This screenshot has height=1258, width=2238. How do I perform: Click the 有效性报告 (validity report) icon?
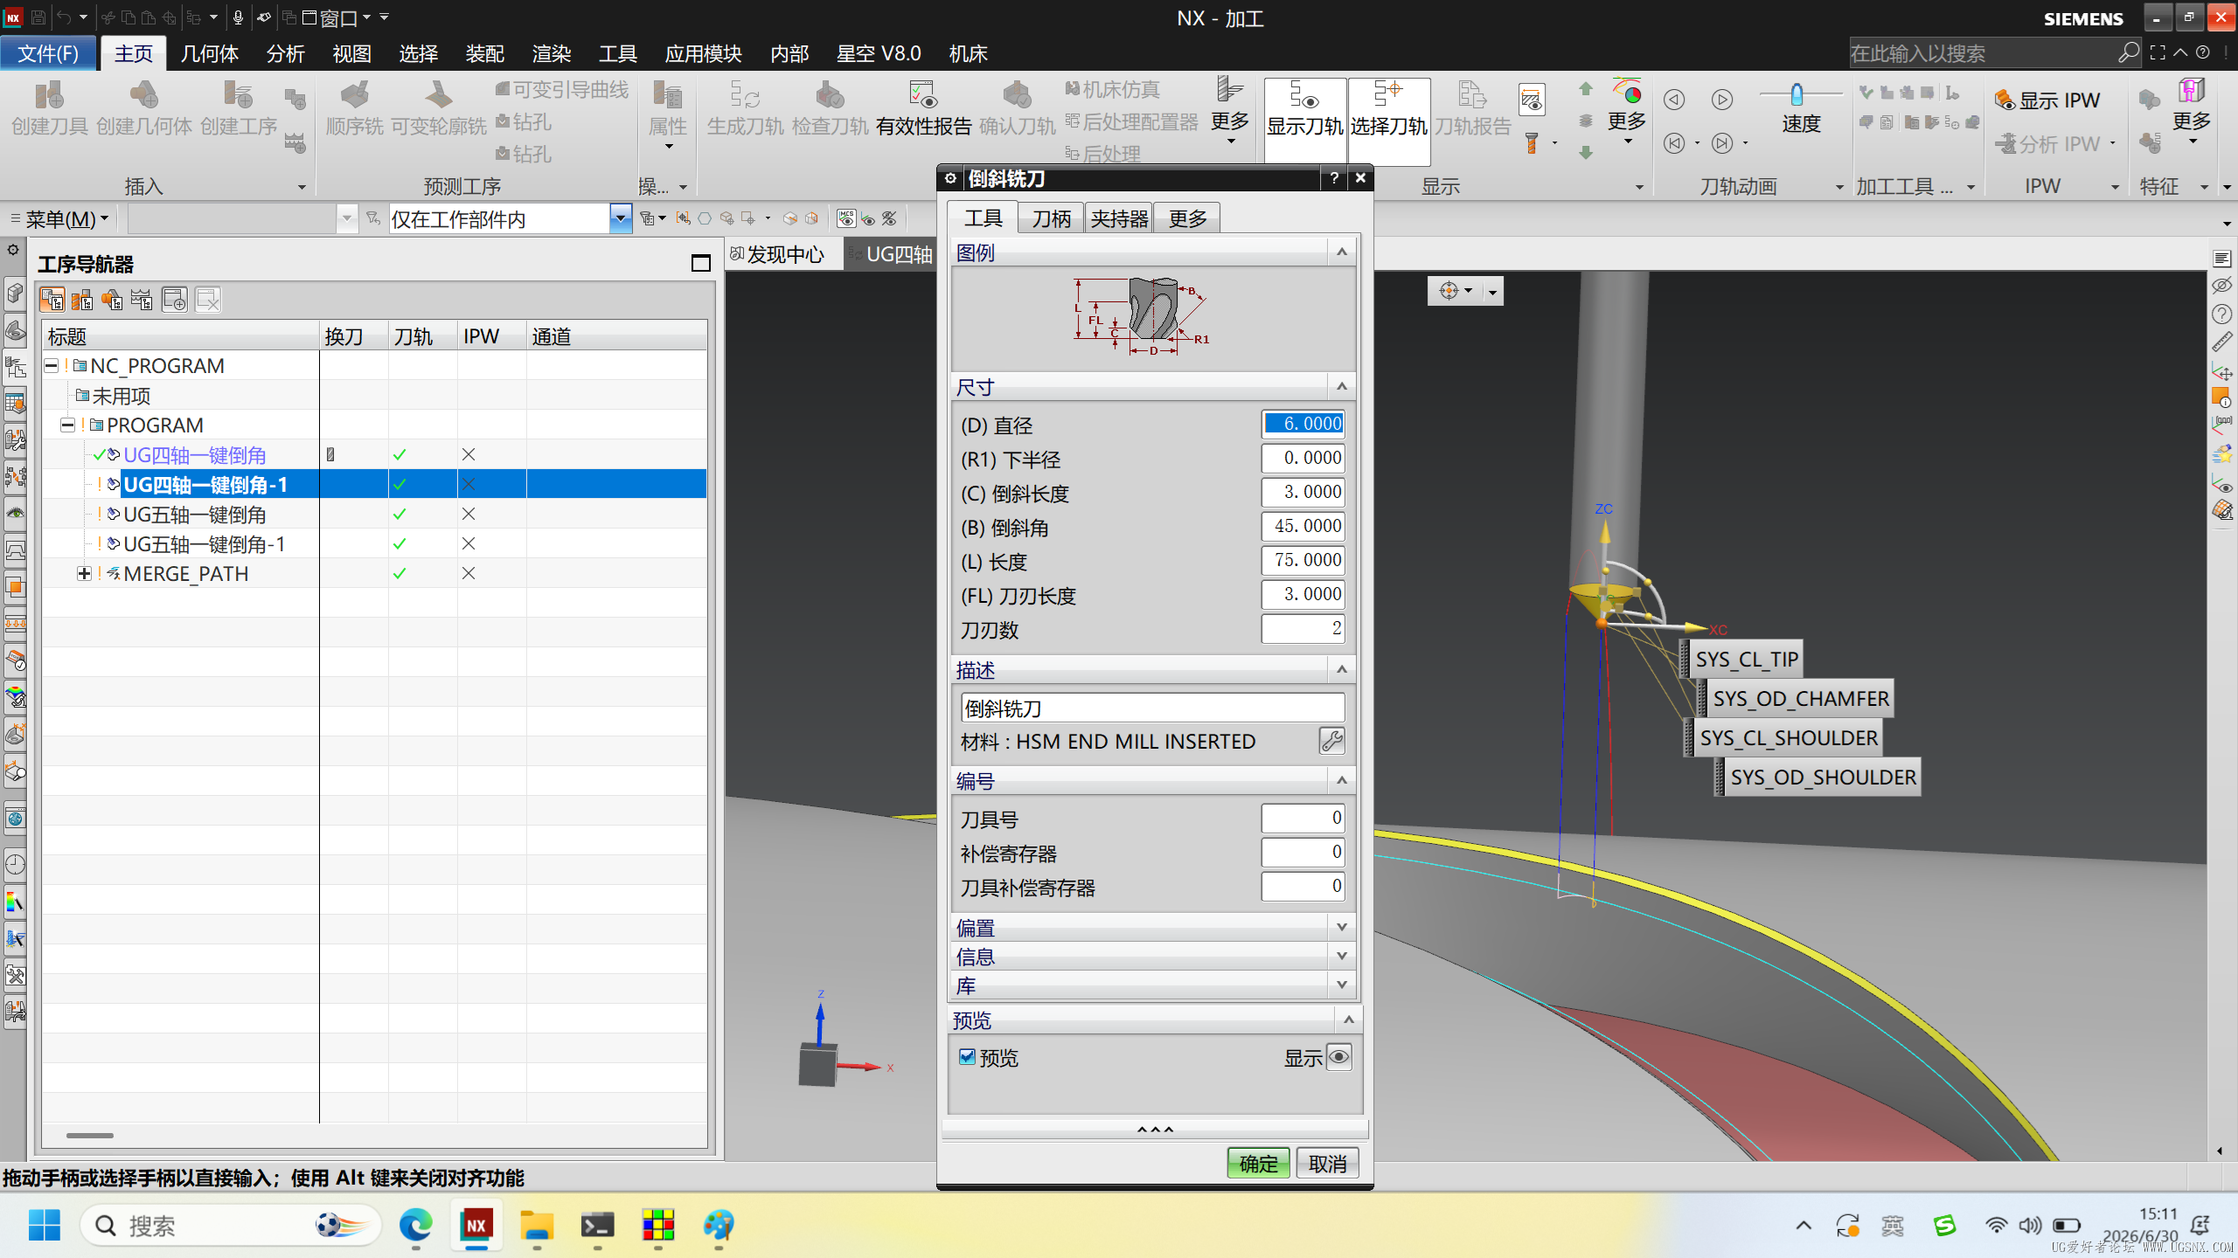(x=923, y=96)
